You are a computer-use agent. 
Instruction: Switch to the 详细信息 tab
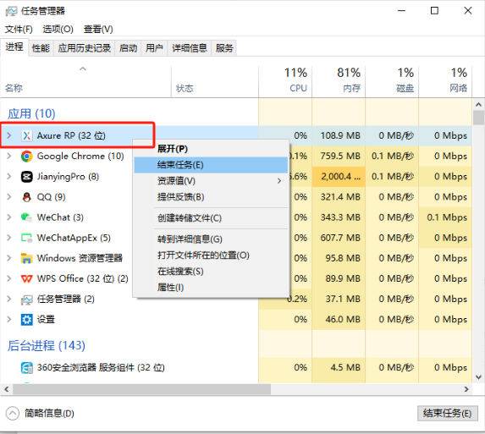(x=190, y=48)
